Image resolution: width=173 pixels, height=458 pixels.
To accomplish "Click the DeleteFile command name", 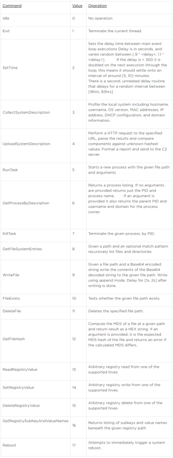I will [x=10, y=311].
